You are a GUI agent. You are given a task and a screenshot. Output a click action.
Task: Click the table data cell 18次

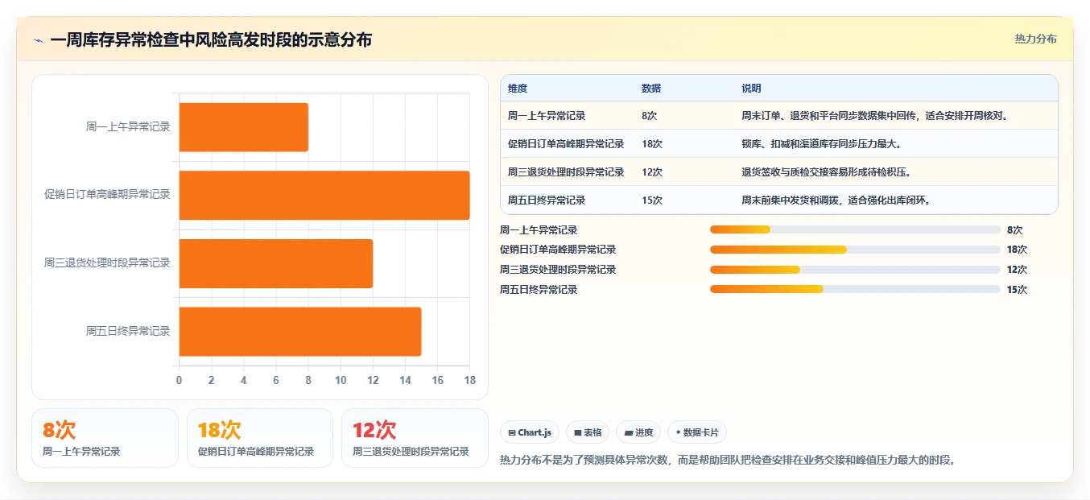click(652, 144)
